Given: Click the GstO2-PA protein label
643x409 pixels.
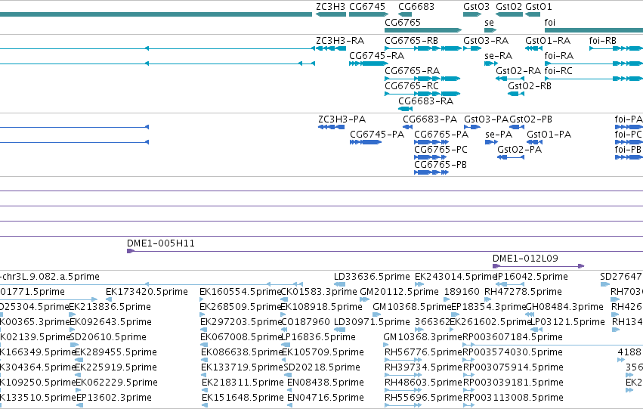Looking at the screenshot, I should [520, 150].
